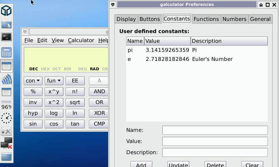Image resolution: width=279 pixels, height=167 pixels.
Task: Close the galculator Preferences window
Action: pyautogui.click(x=274, y=5)
